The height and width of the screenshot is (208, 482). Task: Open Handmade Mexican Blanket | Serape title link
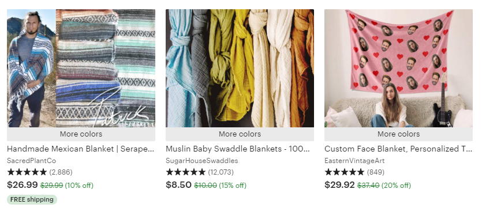[x=81, y=149]
